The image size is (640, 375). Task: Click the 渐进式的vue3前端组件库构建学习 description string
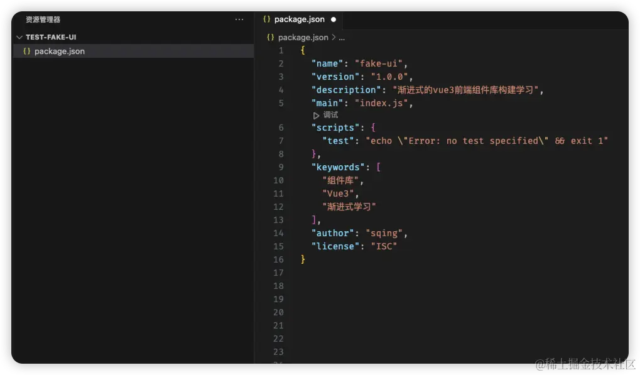tap(465, 90)
